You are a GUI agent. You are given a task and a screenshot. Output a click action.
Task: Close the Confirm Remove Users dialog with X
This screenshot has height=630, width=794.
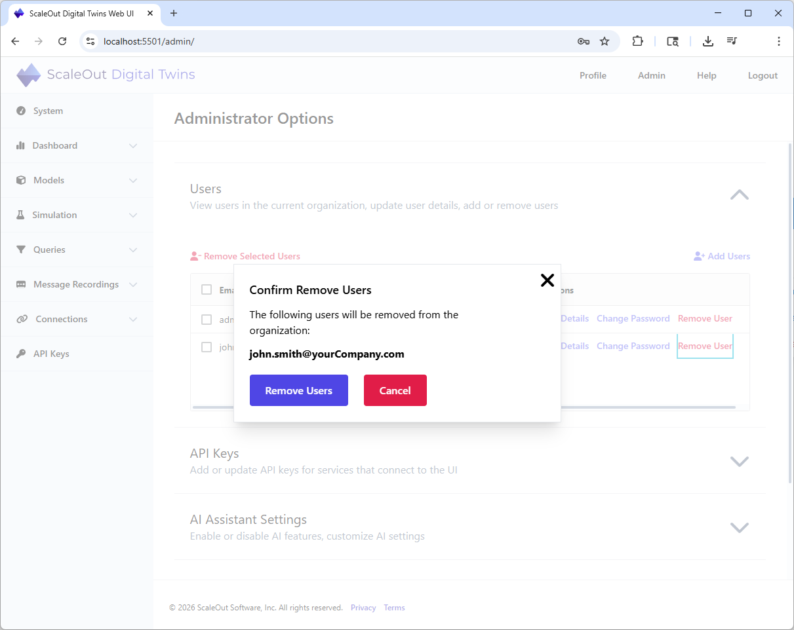coord(547,280)
